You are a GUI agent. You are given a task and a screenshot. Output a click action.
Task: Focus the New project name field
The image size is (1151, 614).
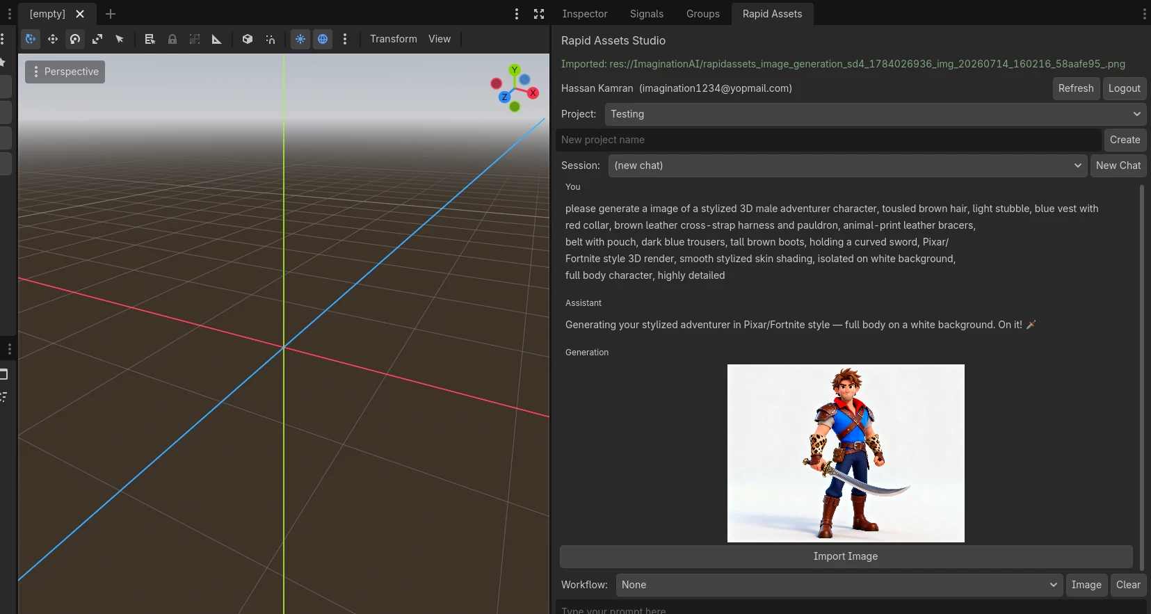[x=828, y=140]
